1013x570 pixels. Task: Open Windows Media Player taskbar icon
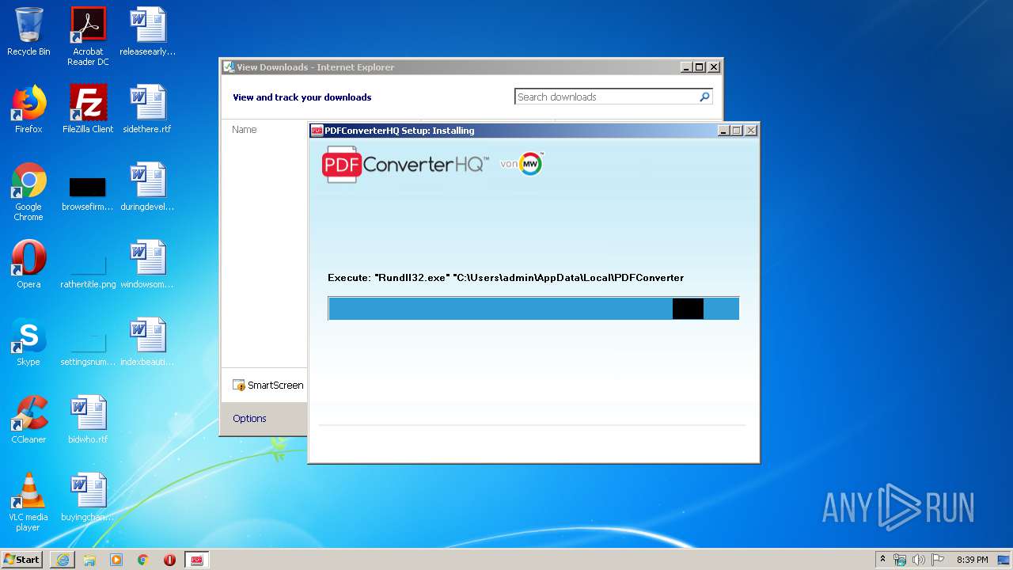tap(116, 560)
